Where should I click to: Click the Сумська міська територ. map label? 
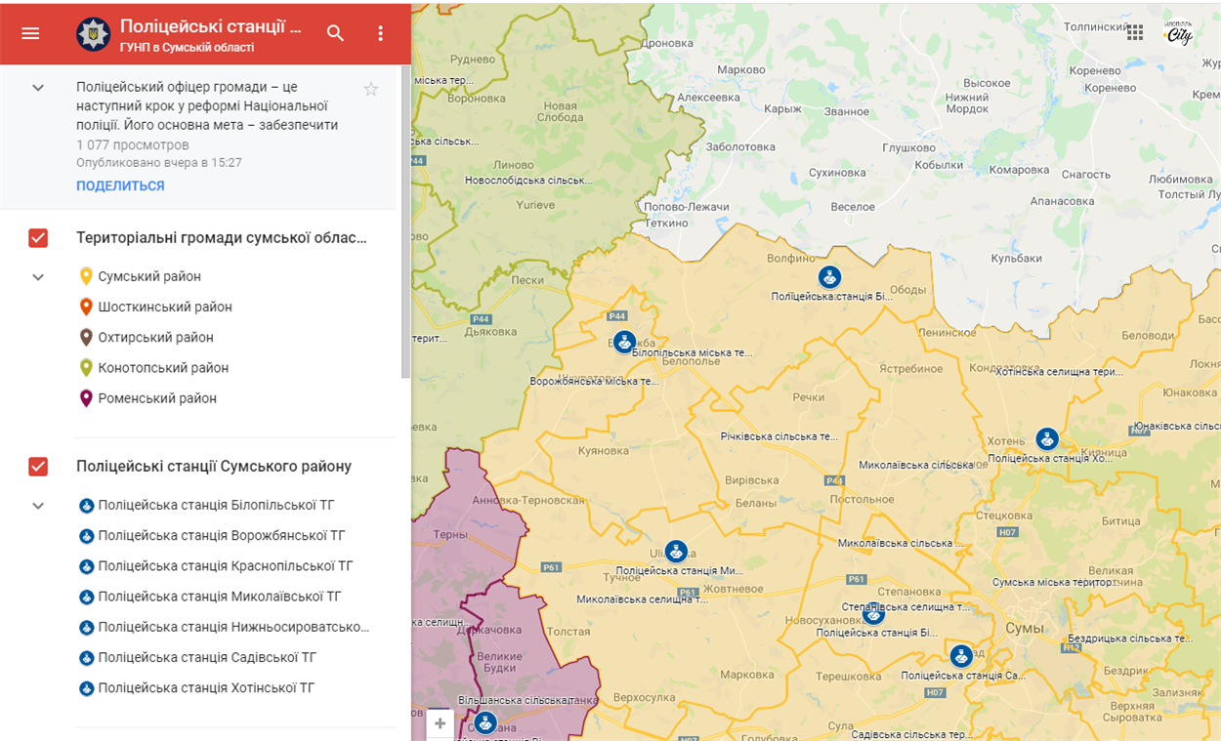[1054, 583]
